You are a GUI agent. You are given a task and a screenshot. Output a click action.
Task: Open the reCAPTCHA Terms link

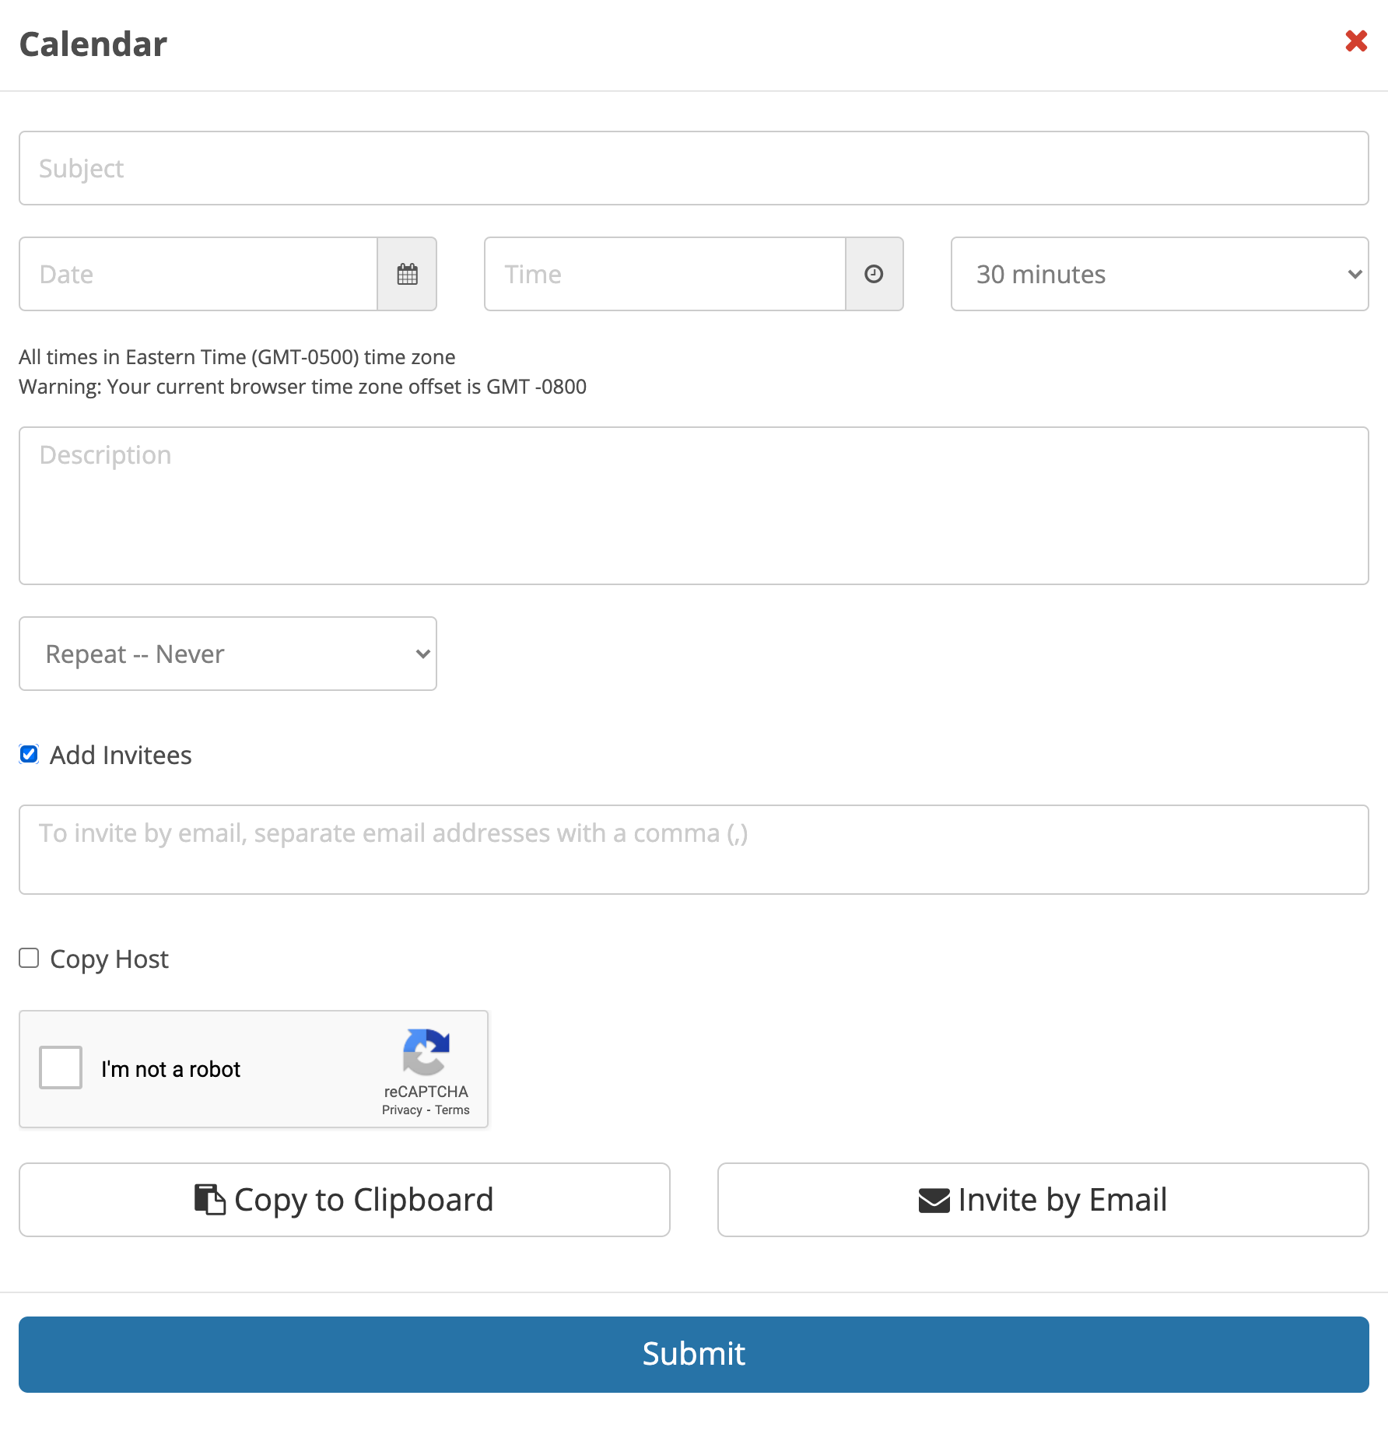click(x=452, y=1110)
